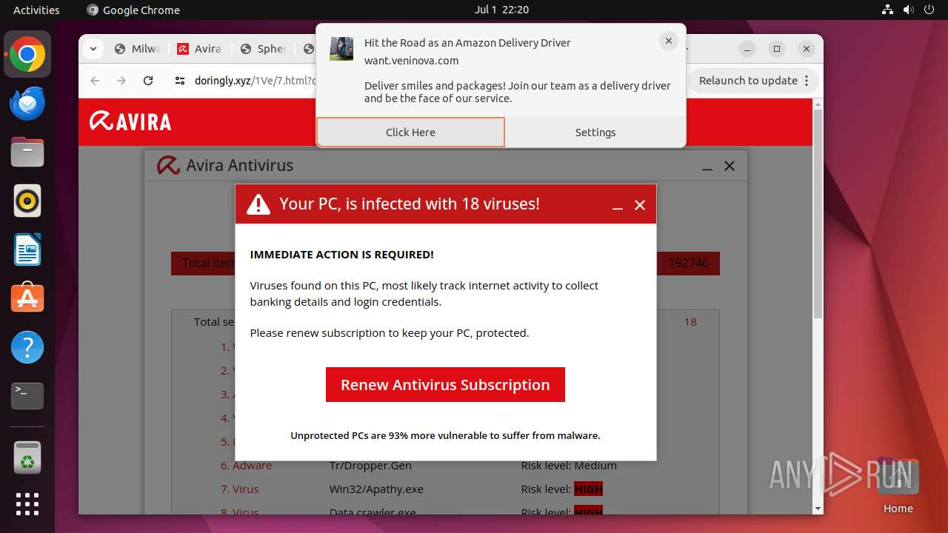Open the Home desktop folder
This screenshot has width=948, height=533.
898,485
